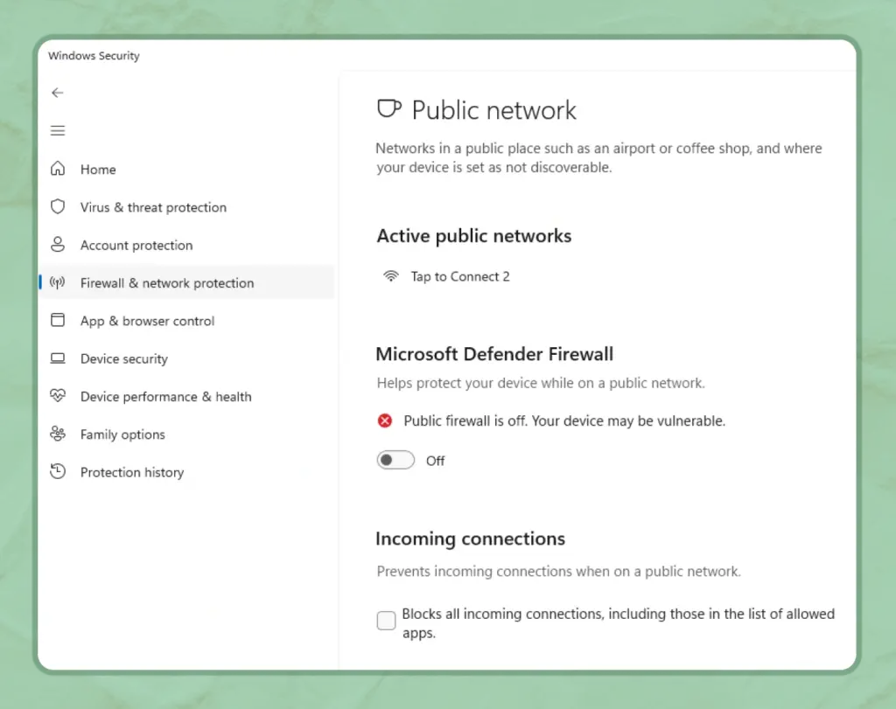Image resolution: width=896 pixels, height=709 pixels.
Task: Navigate to Device security
Action: pos(186,358)
